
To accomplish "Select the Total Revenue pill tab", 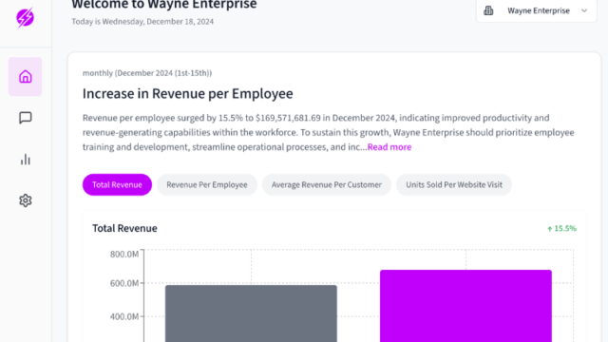I will click(117, 184).
